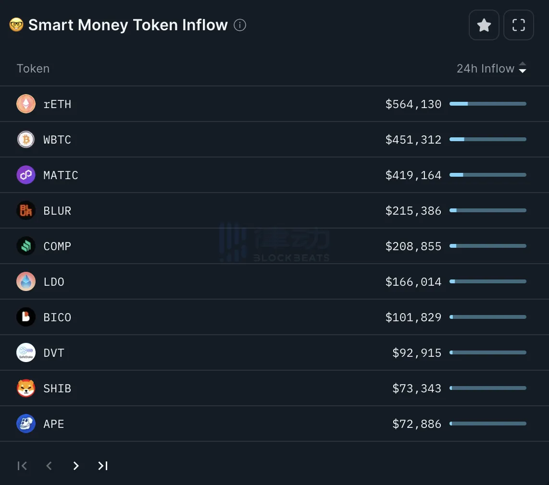Click the APE token icon
The width and height of the screenshot is (549, 485).
[26, 424]
